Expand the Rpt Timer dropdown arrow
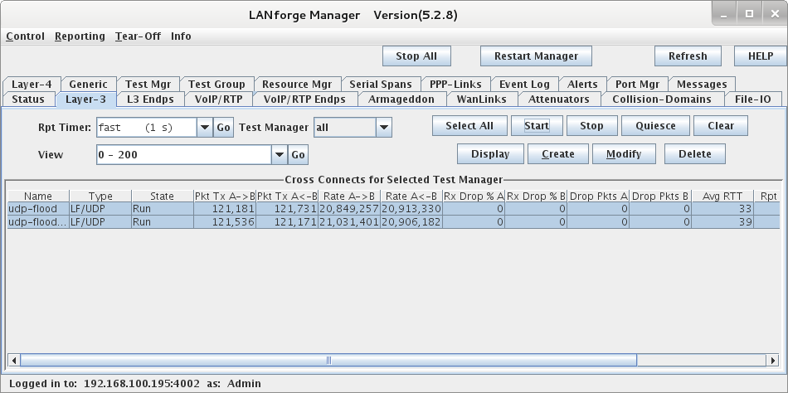 tap(205, 128)
